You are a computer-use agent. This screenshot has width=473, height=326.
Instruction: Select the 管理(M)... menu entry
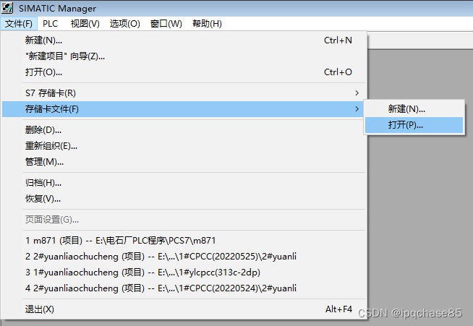pyautogui.click(x=184, y=162)
